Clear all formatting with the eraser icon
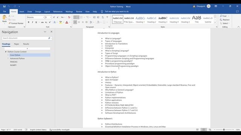Screen dimensions: 241x135 pos(69,17)
